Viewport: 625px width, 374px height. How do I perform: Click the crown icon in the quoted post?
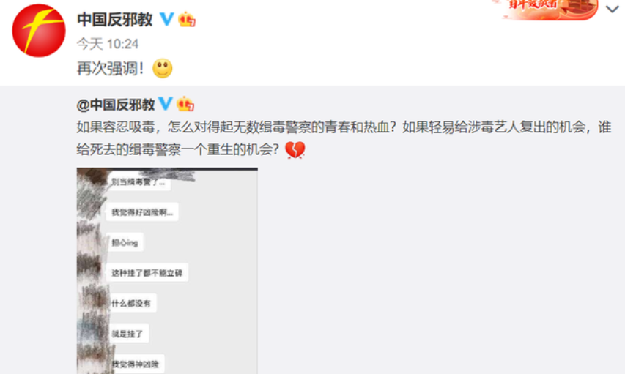185,104
